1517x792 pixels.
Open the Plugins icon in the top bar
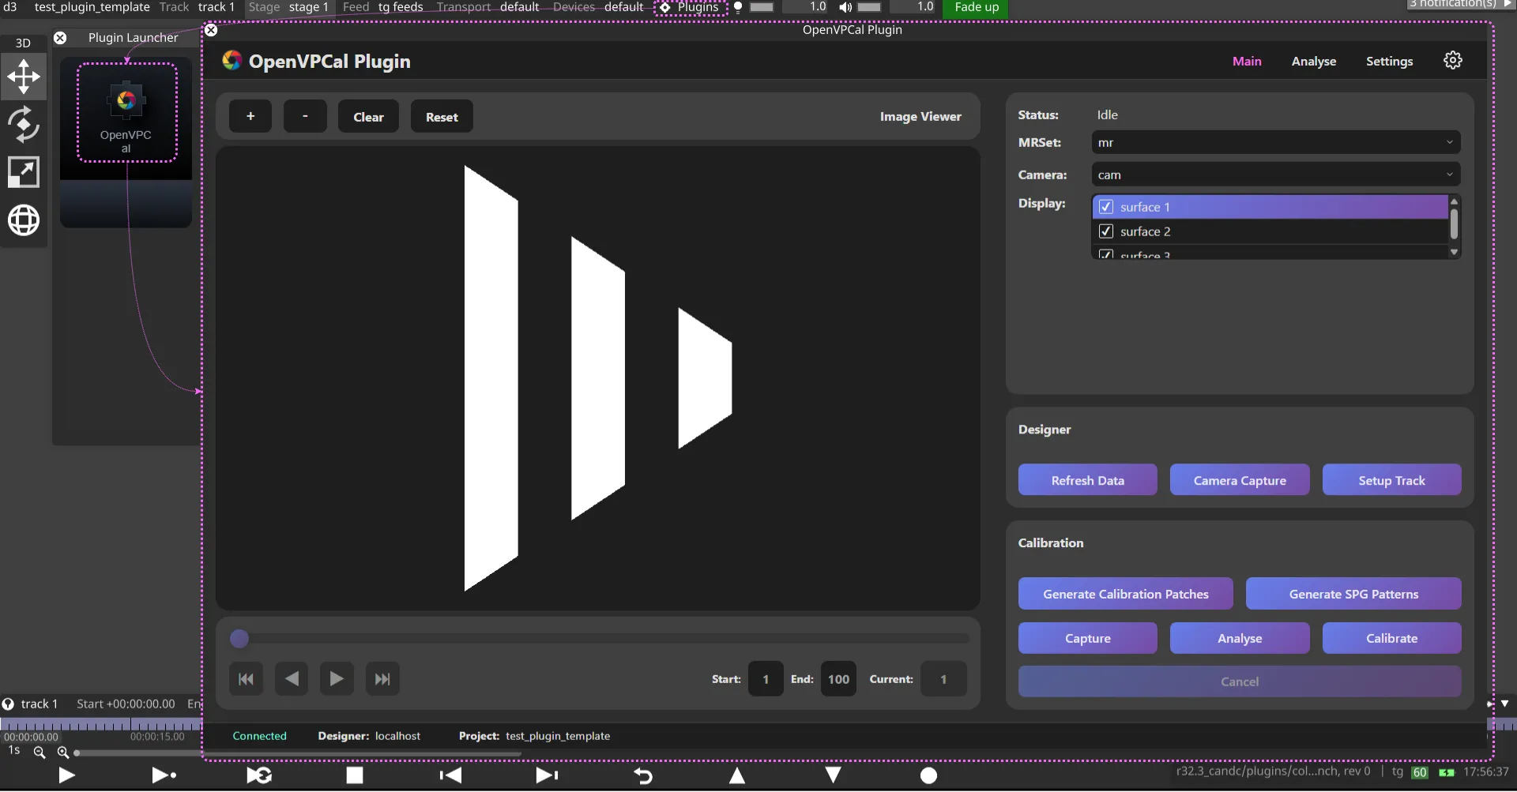(x=666, y=8)
